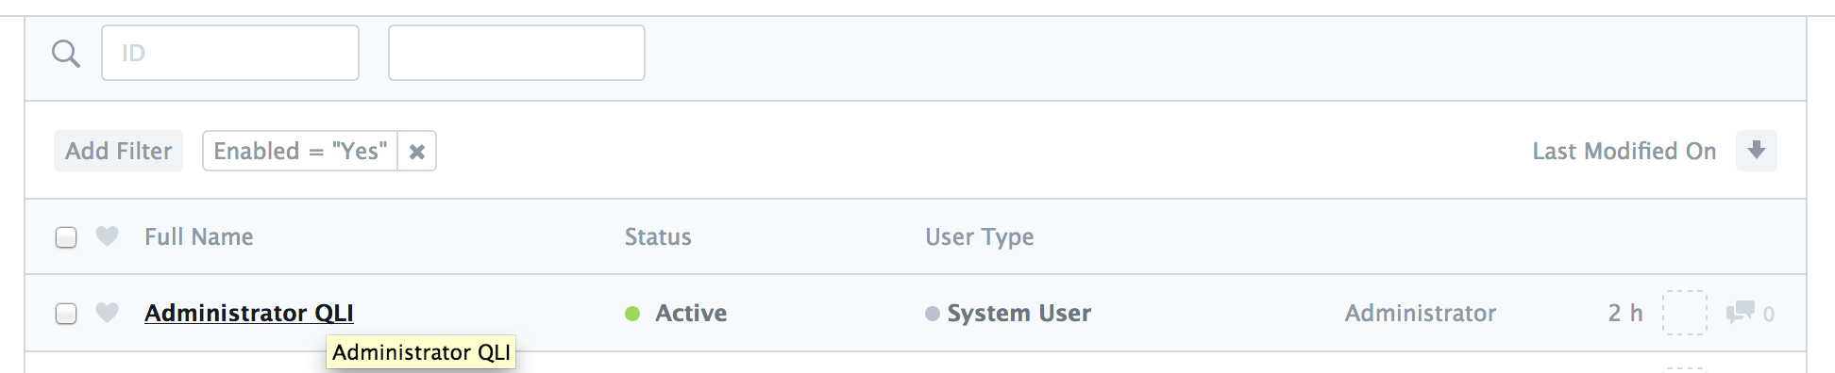Viewport: 1835px width, 373px height.
Task: Click the Full Name column header
Action: (199, 236)
